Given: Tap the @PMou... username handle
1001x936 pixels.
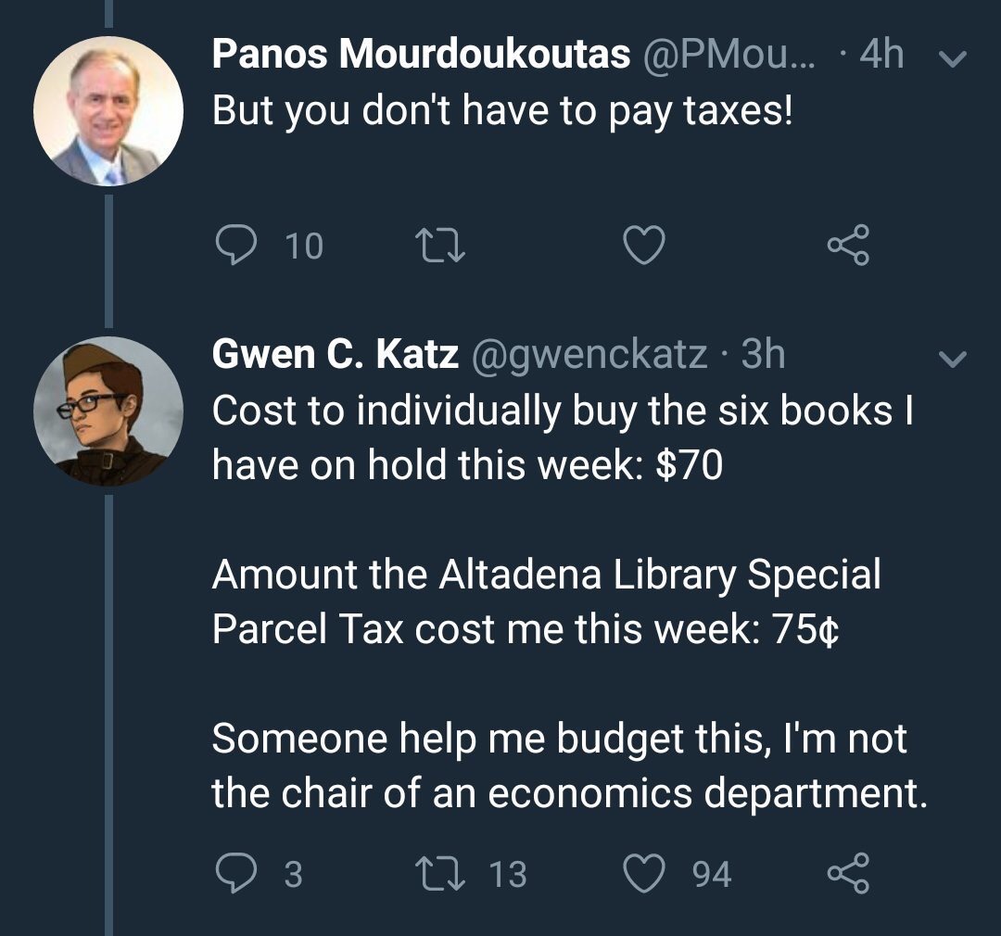Looking at the screenshot, I should point(729,55).
